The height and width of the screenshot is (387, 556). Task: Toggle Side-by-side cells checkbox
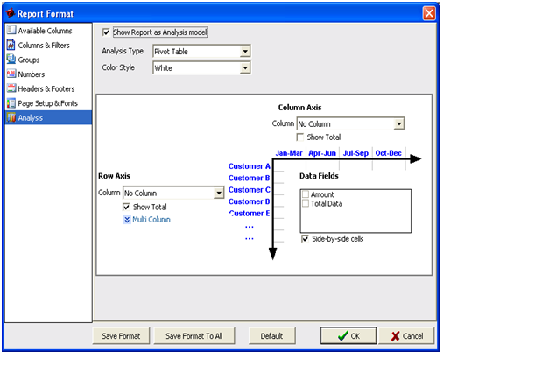click(x=305, y=238)
